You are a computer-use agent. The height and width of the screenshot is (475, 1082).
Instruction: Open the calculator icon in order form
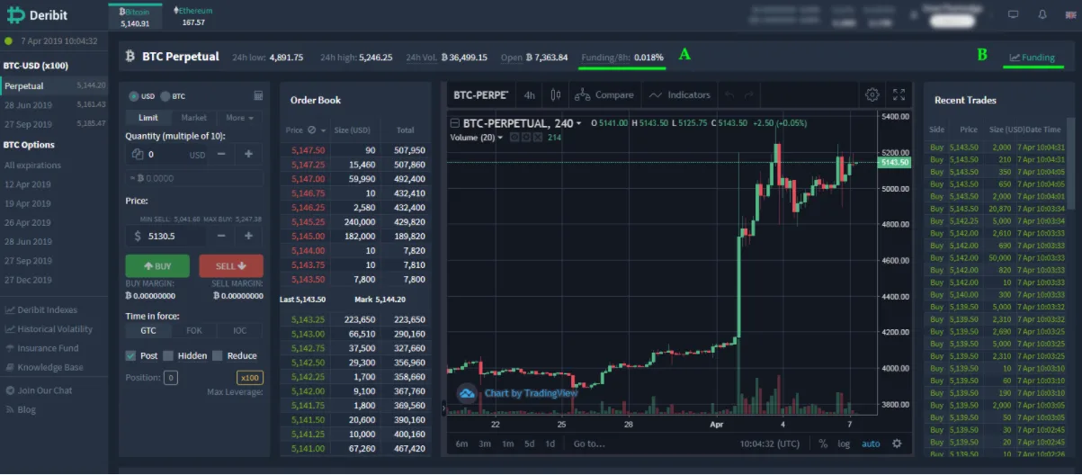[x=258, y=96]
